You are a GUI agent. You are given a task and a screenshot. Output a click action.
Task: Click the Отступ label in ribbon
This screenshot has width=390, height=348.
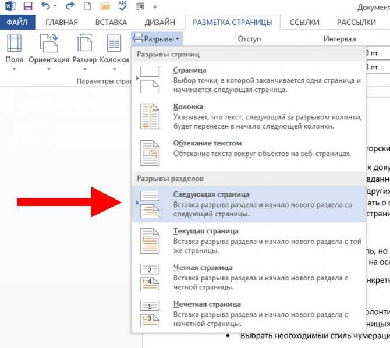point(249,39)
